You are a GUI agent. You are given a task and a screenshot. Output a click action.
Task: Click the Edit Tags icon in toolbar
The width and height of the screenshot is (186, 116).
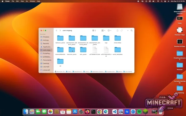point(121,31)
